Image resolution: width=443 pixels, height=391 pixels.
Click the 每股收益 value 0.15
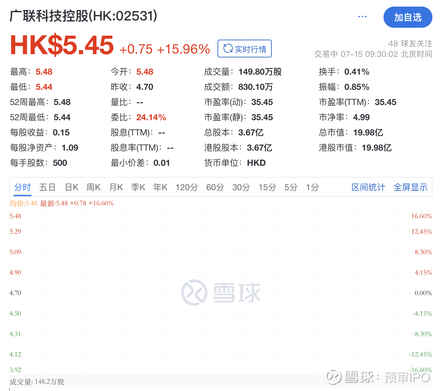point(61,132)
